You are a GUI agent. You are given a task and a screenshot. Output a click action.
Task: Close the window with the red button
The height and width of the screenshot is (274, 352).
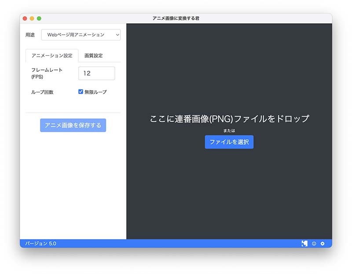25,18
